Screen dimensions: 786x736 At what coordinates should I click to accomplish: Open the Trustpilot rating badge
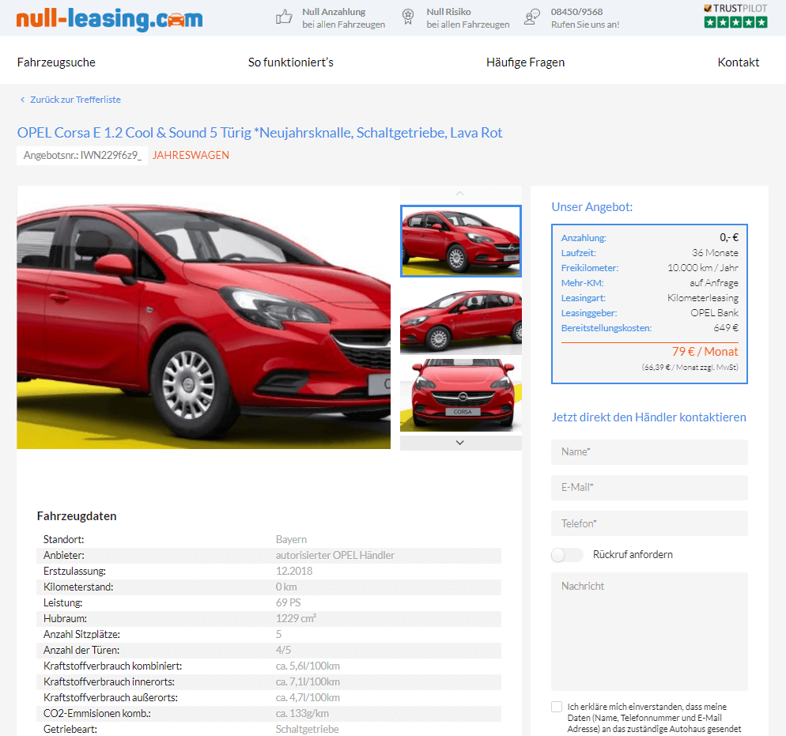coord(735,16)
